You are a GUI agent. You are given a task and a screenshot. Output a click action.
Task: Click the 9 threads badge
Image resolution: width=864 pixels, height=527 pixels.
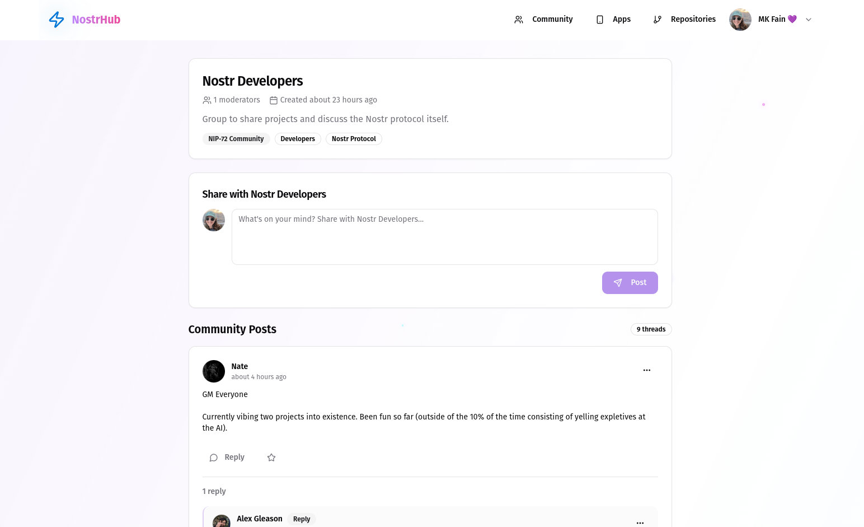tap(651, 329)
